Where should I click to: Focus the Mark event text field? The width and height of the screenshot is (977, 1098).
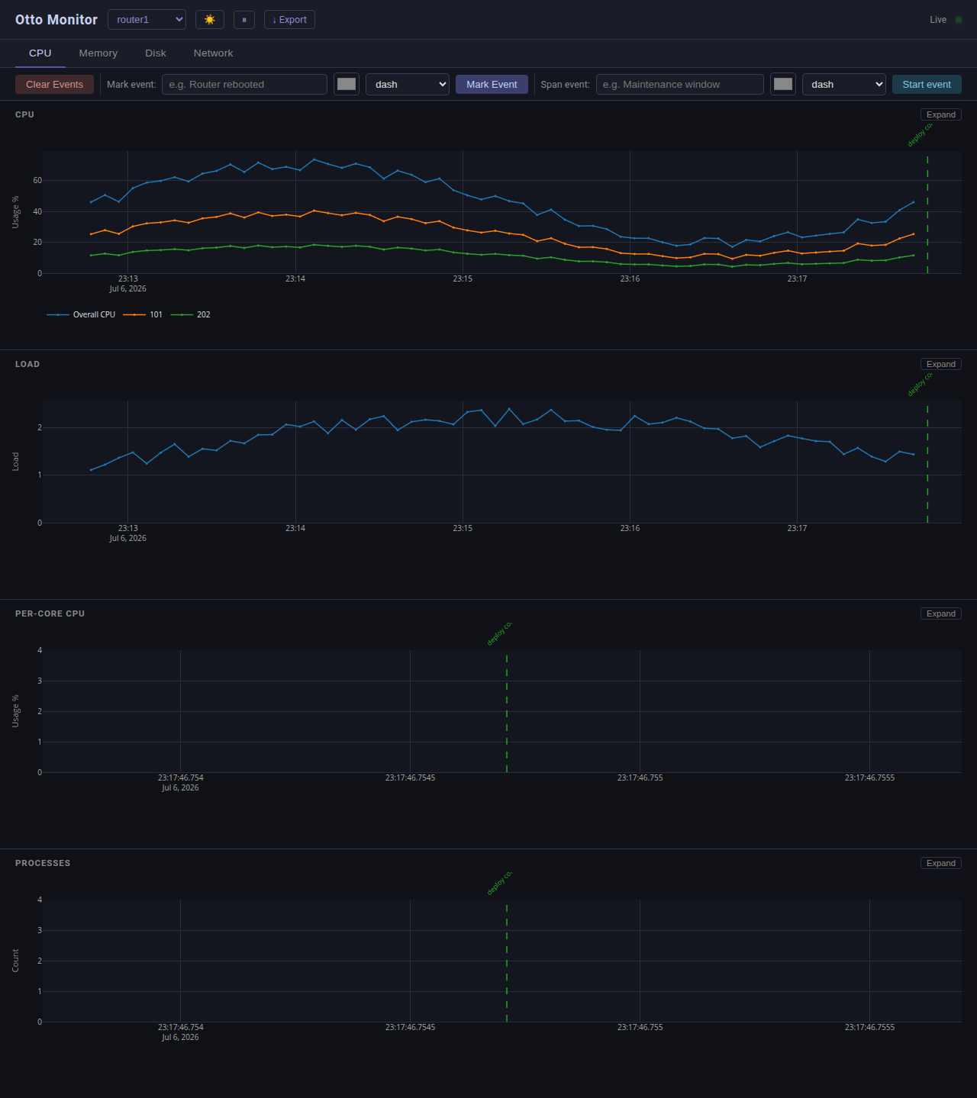[244, 85]
